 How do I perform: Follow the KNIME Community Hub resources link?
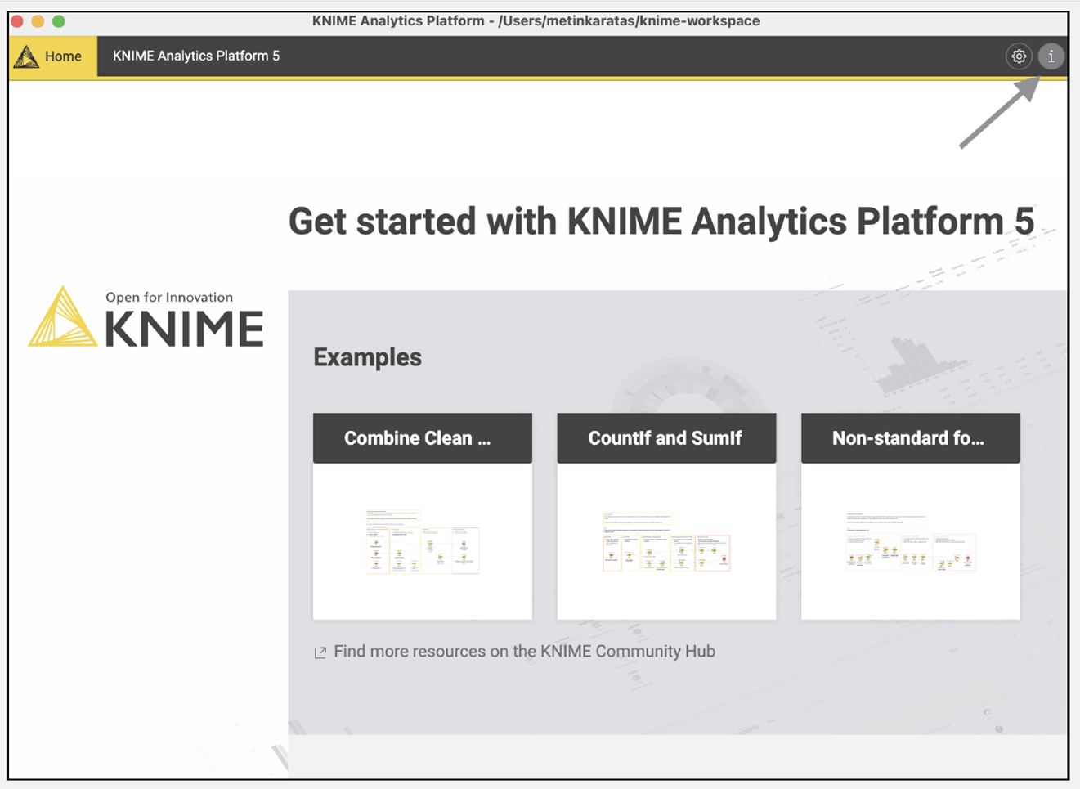[x=523, y=652]
